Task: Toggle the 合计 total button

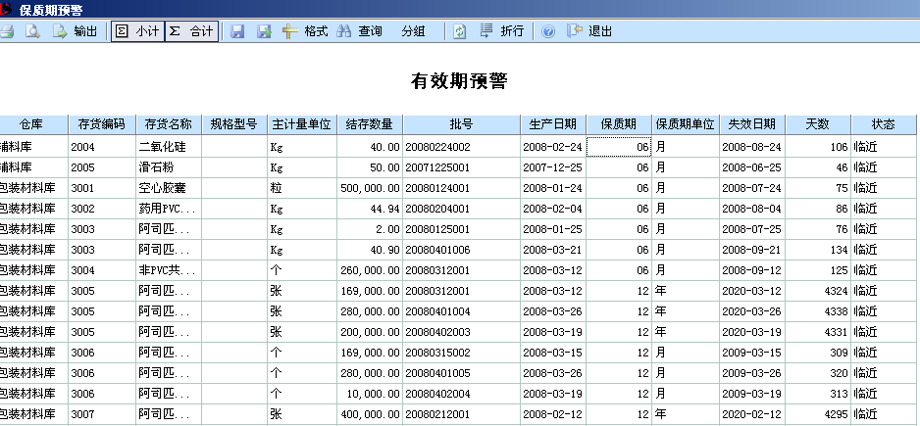Action: click(x=191, y=31)
